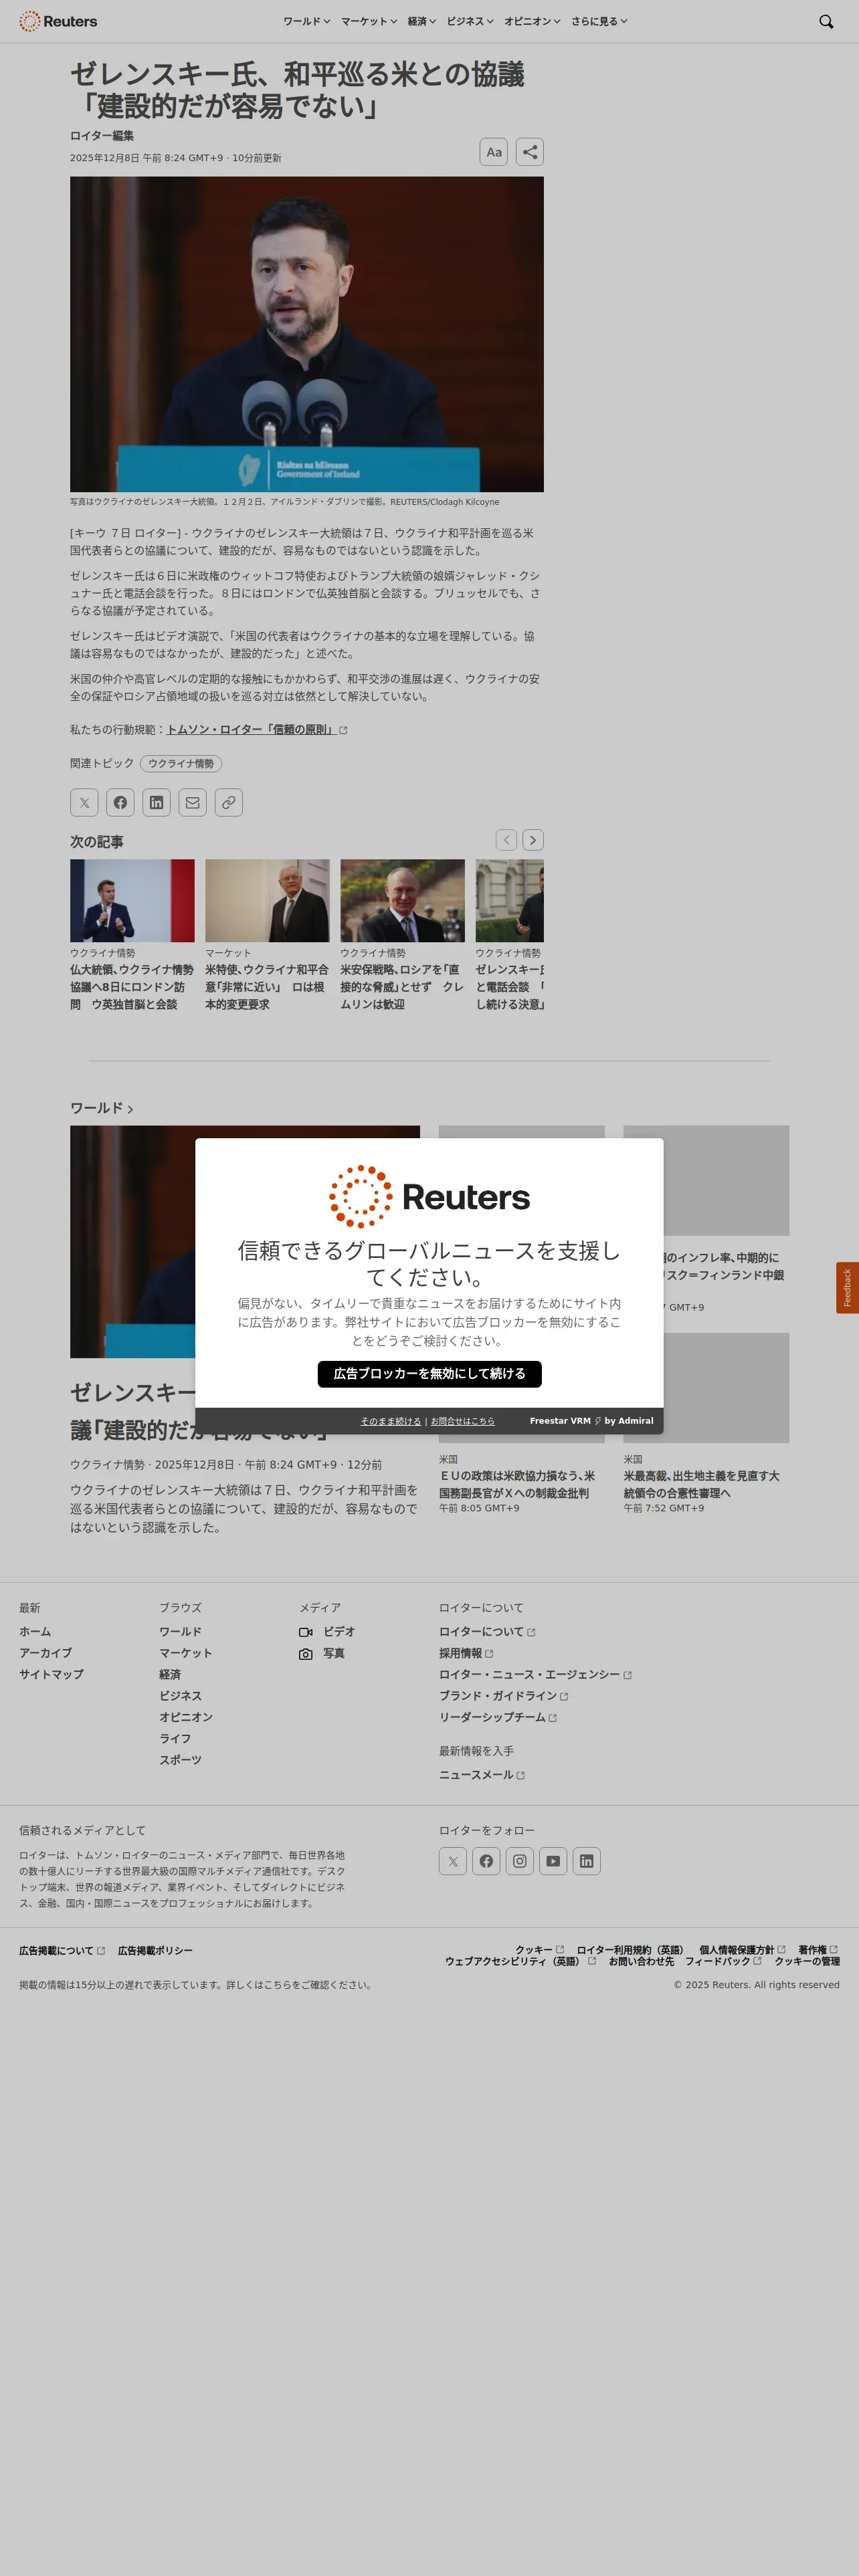Screen dimensions: 859x2576
Task: Share article via LinkedIn icon below article
Action: point(157,802)
